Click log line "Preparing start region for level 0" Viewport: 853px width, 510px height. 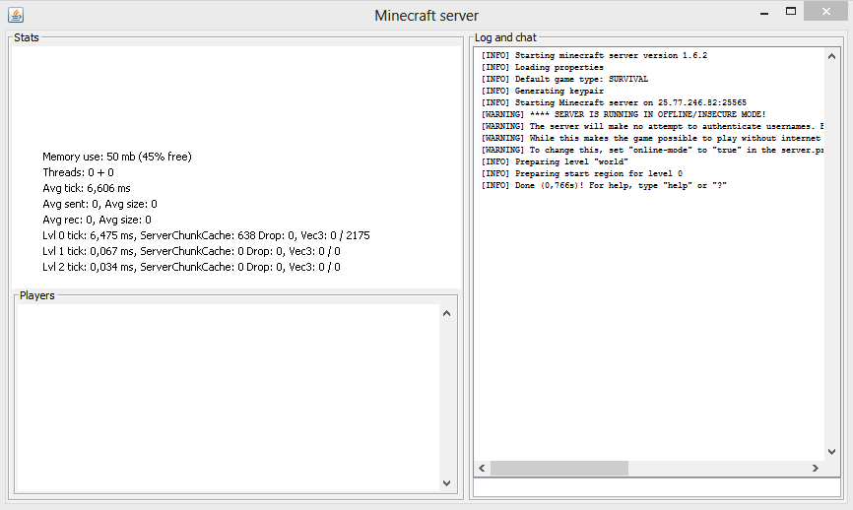[x=581, y=174]
